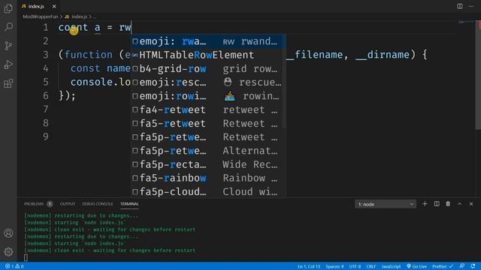This screenshot has width=481, height=270.
Task: Change CRLF end-of-line sequence
Action: tap(371, 266)
